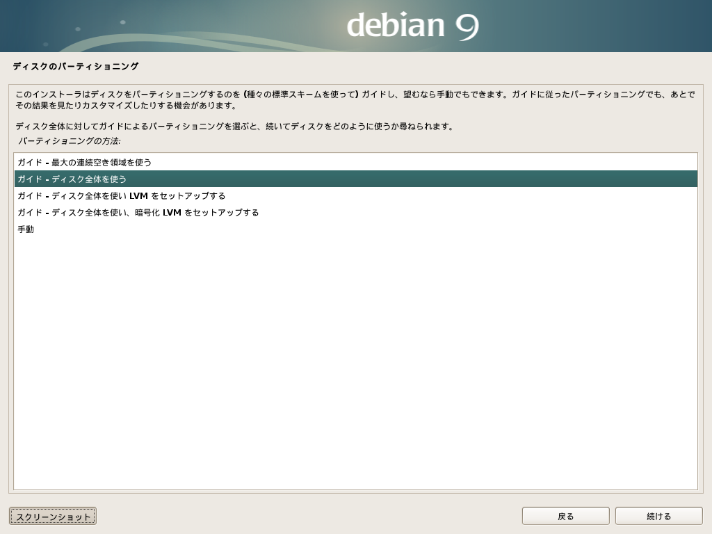Choose 'ディスク全体を使い LVM をセットアップする' option

[355, 195]
